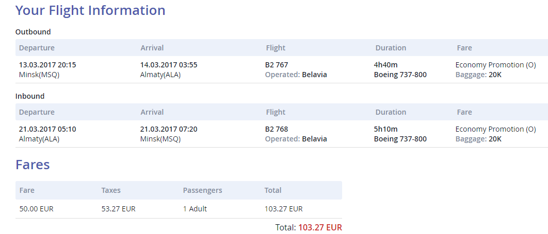Click the red total 103.27 EUR

[x=320, y=228]
